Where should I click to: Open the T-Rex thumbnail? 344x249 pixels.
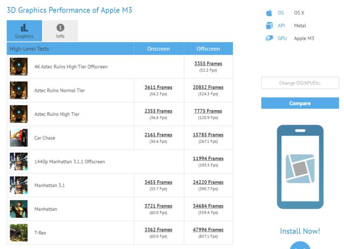tap(19, 233)
